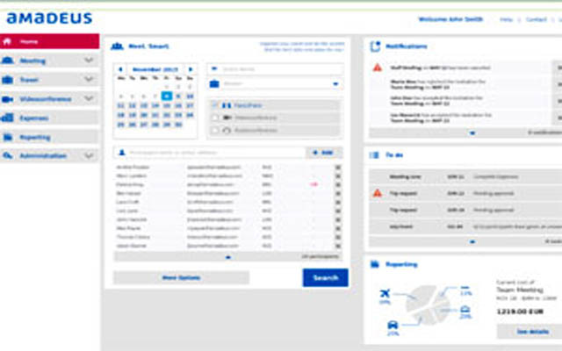Enable the Videoconference checkbox
The height and width of the screenshot is (351, 562).
tap(215, 118)
